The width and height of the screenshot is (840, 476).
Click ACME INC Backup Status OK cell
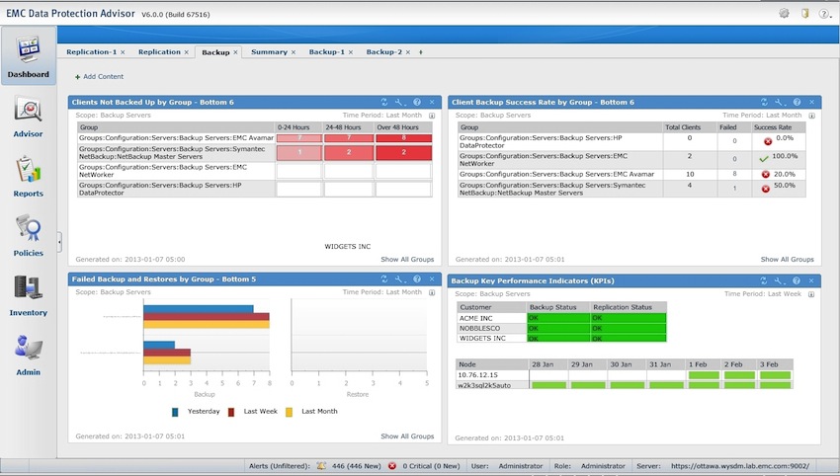558,318
